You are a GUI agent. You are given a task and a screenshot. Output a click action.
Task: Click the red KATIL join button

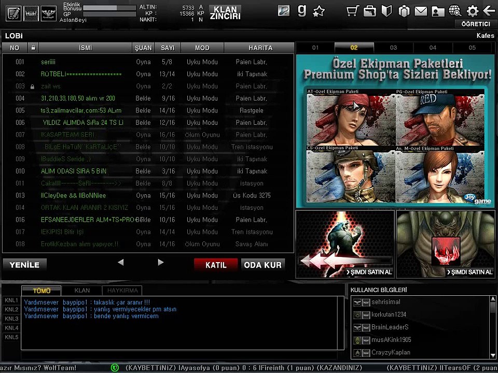[x=216, y=265]
